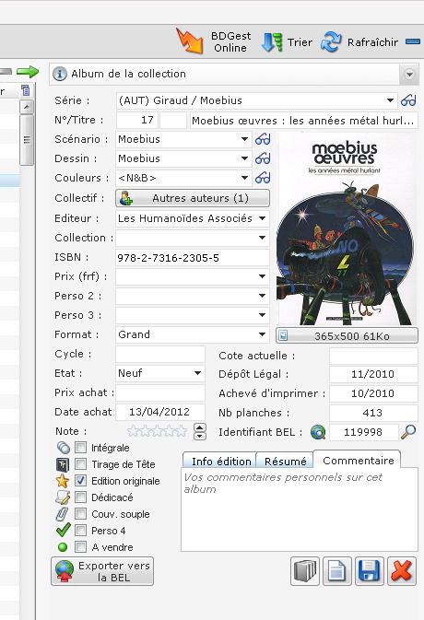Toggle the Perso 4 checkbox
This screenshot has height=620, width=424.
coord(81,531)
